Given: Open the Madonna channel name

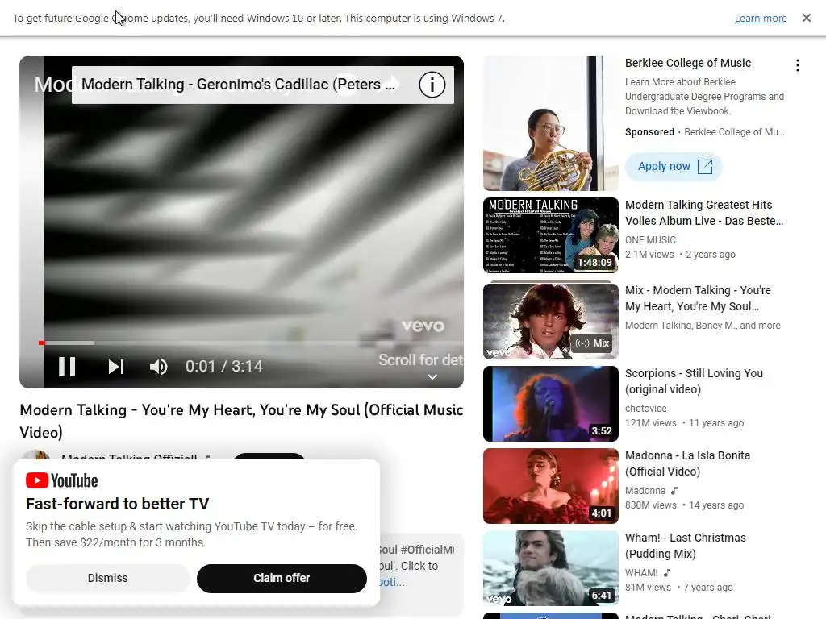Looking at the screenshot, I should [x=645, y=491].
